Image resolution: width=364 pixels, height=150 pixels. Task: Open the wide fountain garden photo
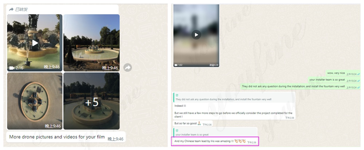click(x=91, y=42)
